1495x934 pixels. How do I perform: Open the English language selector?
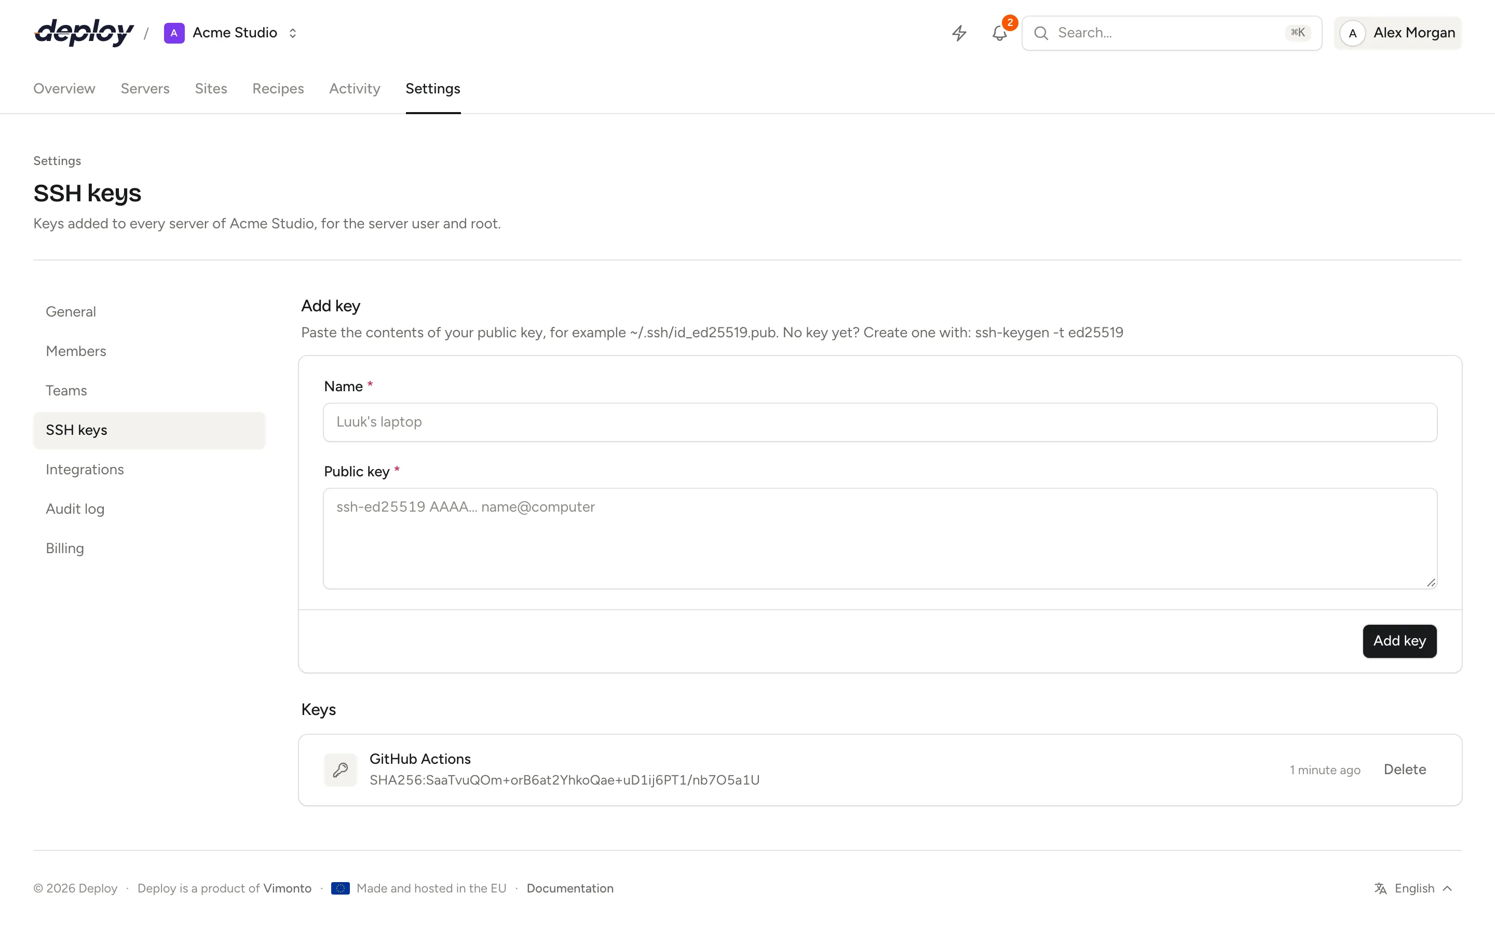[1414, 888]
